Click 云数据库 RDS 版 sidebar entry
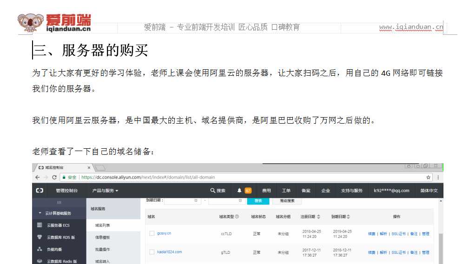The height and width of the screenshot is (264, 476). click(61, 238)
